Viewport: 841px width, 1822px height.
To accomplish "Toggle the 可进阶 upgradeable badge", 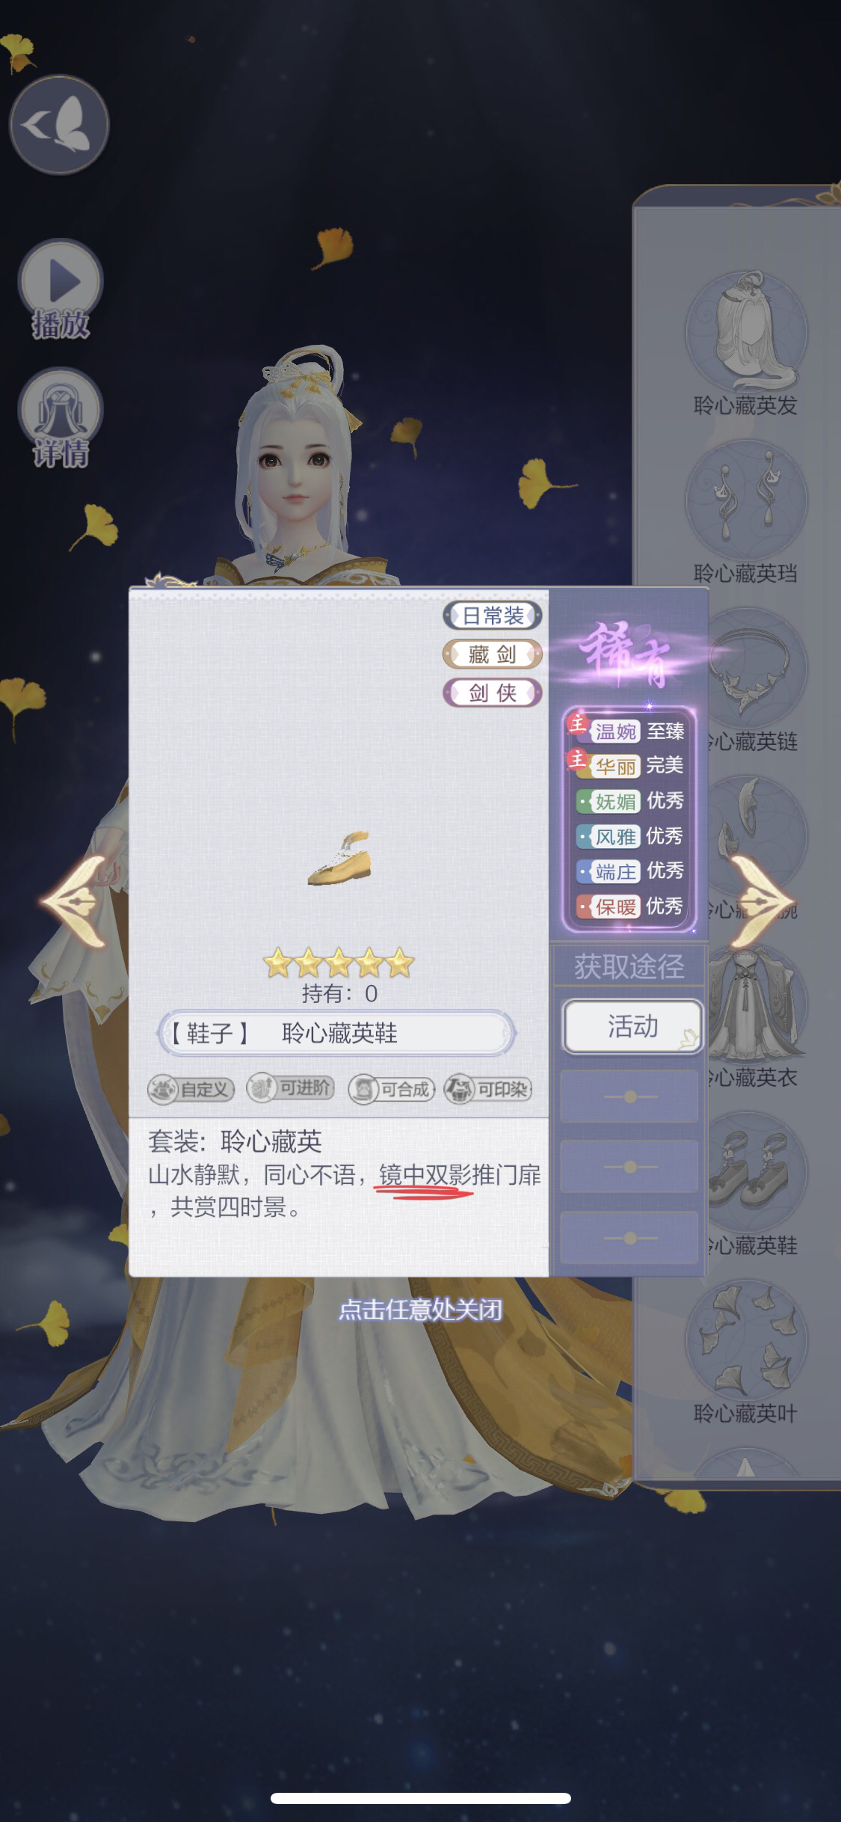I will (291, 1088).
